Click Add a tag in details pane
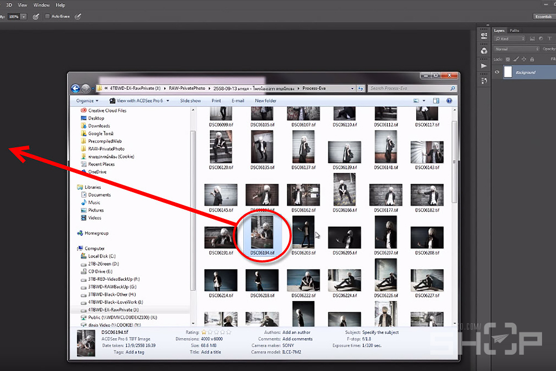The width and height of the screenshot is (556, 371). (134, 352)
